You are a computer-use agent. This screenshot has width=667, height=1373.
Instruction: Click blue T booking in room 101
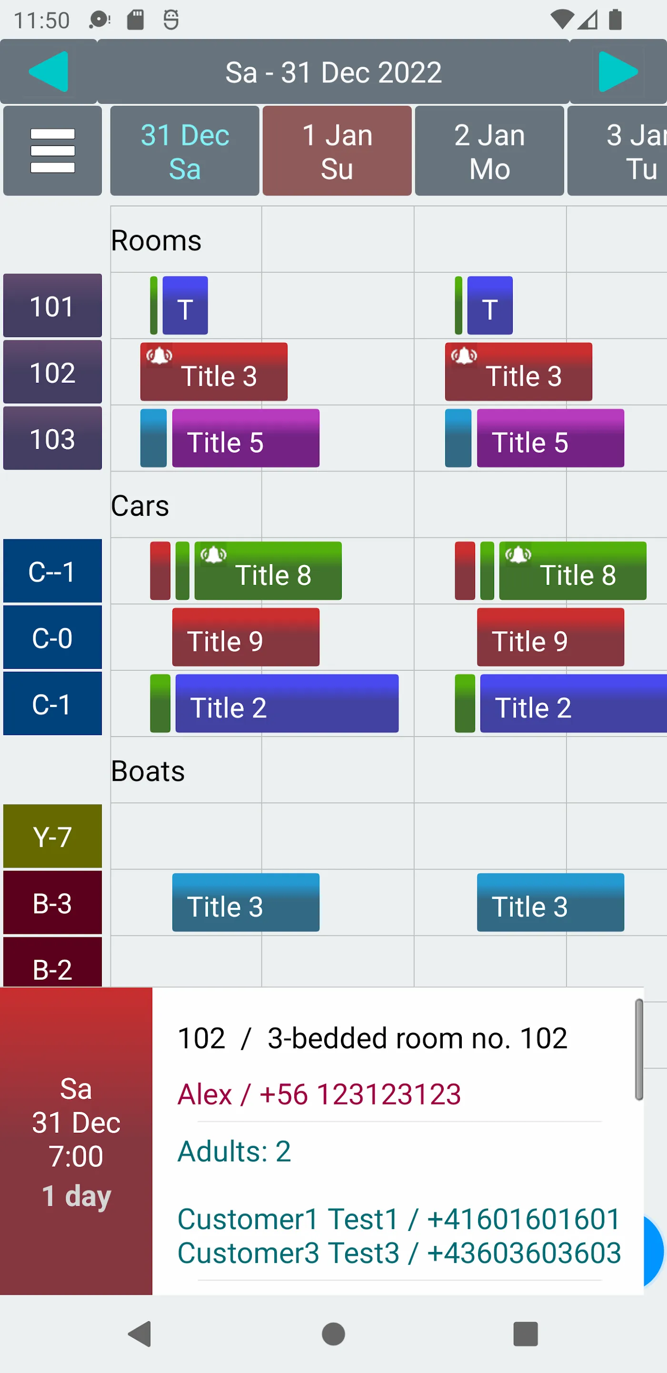pos(185,306)
